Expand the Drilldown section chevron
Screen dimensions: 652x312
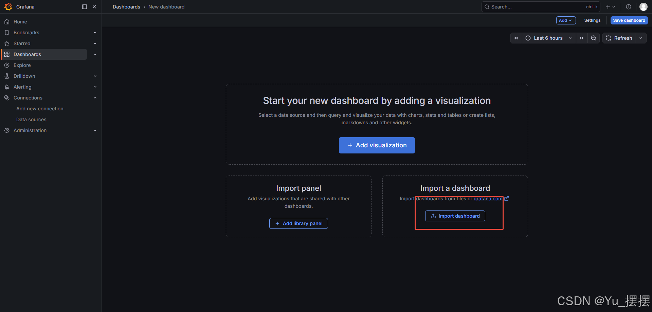(95, 76)
